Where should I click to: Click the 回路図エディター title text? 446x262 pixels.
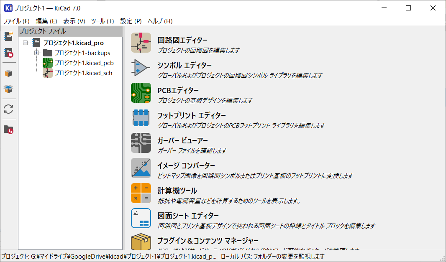[182, 40]
